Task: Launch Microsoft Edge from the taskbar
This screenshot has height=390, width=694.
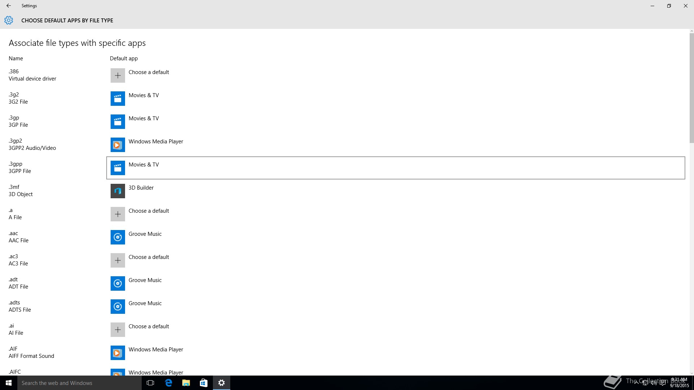Action: (168, 383)
